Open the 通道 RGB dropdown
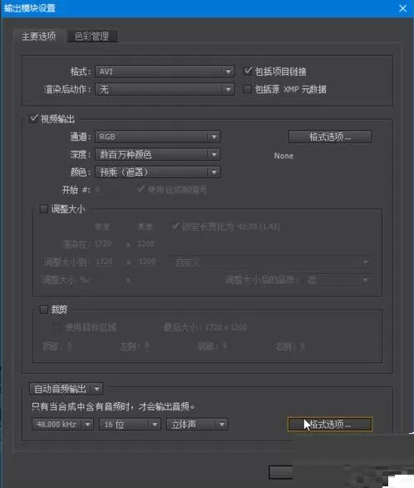 (158, 137)
